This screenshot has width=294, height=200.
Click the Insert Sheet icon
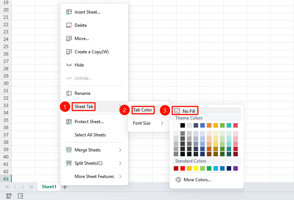[x=69, y=12]
